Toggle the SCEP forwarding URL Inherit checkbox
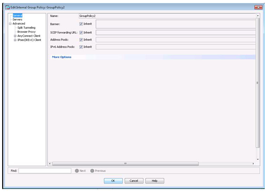 [x=81, y=32]
